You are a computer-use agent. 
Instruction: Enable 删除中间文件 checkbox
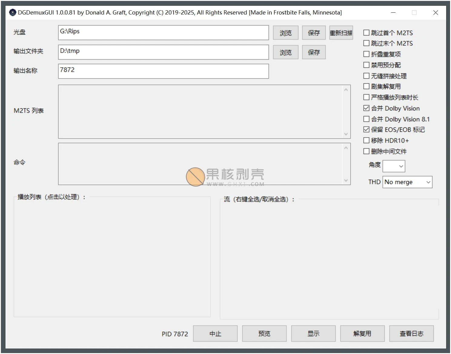366,151
